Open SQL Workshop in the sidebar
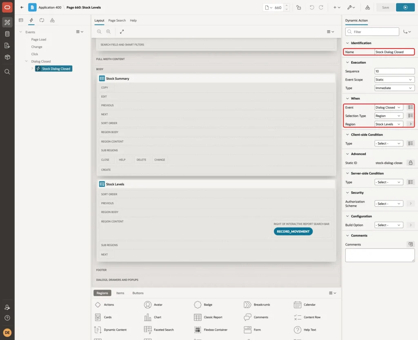Image resolution: width=418 pixels, height=340 pixels. coord(7,34)
